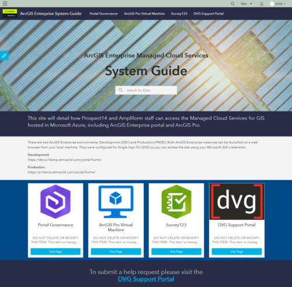Open the DVG user account dropdown
The width and height of the screenshot is (292, 287).
coord(277,3)
